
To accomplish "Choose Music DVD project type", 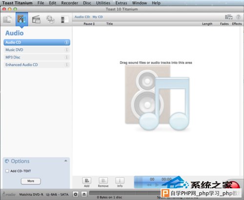I will 37,50.
